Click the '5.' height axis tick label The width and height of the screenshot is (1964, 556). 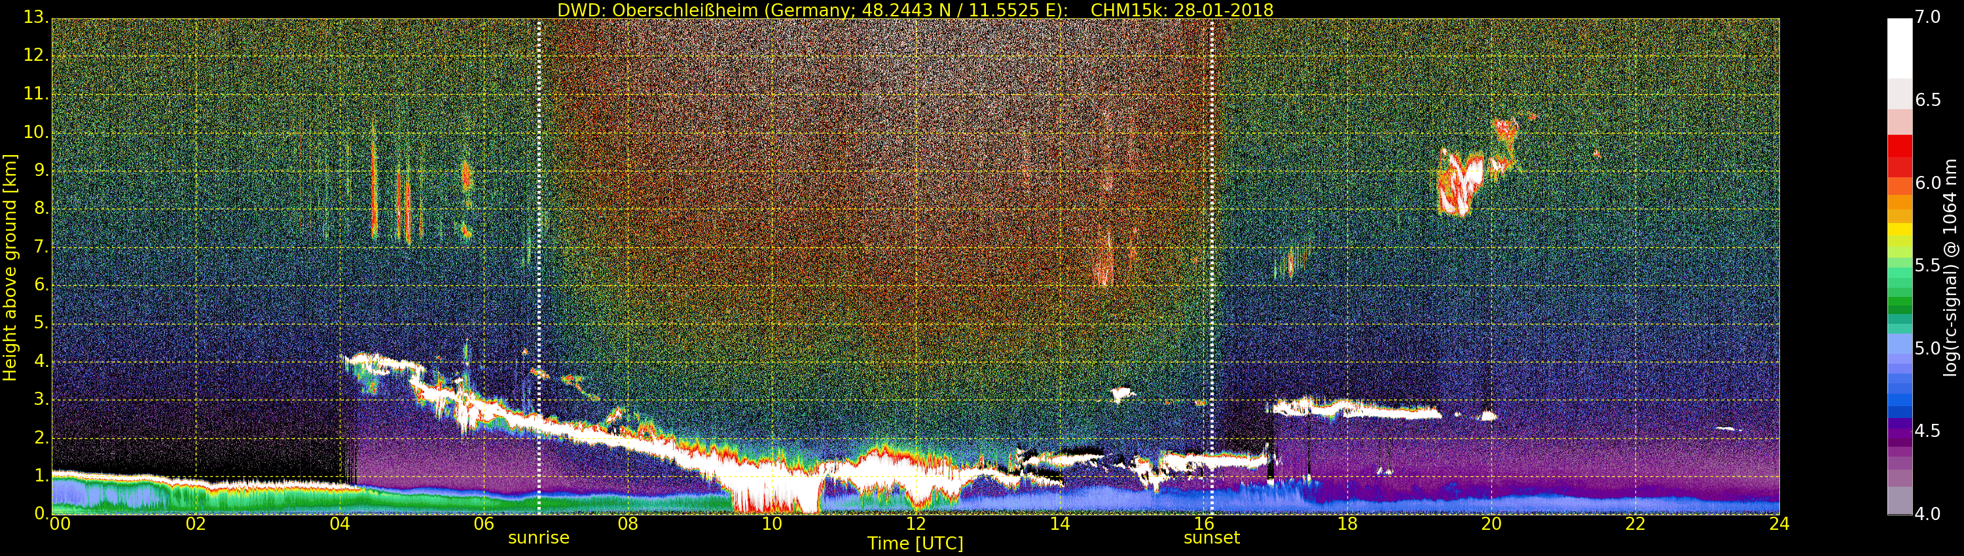[41, 323]
